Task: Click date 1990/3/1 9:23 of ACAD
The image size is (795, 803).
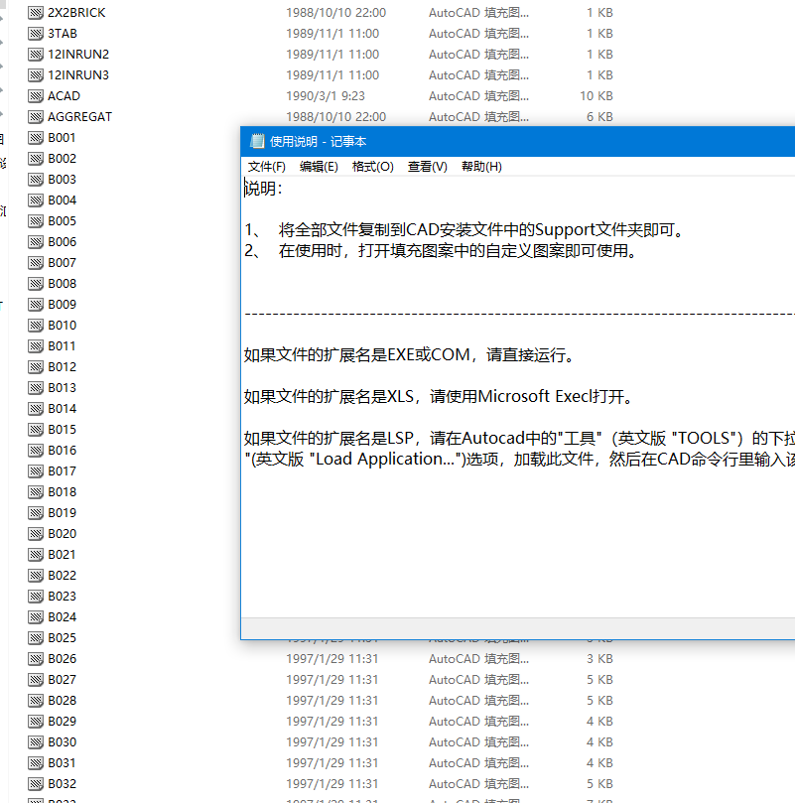Action: (326, 96)
